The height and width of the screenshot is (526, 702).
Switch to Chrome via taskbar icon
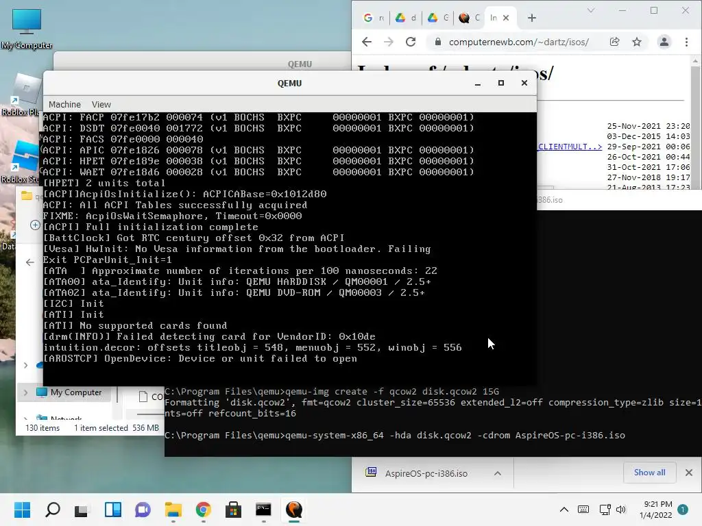[x=203, y=510]
